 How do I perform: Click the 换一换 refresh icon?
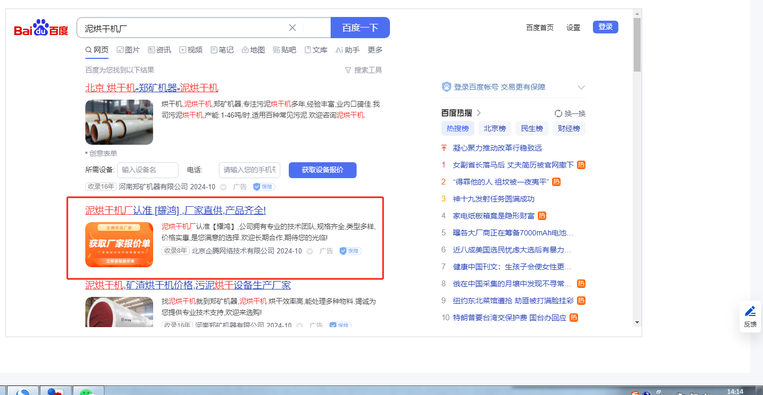(x=558, y=113)
